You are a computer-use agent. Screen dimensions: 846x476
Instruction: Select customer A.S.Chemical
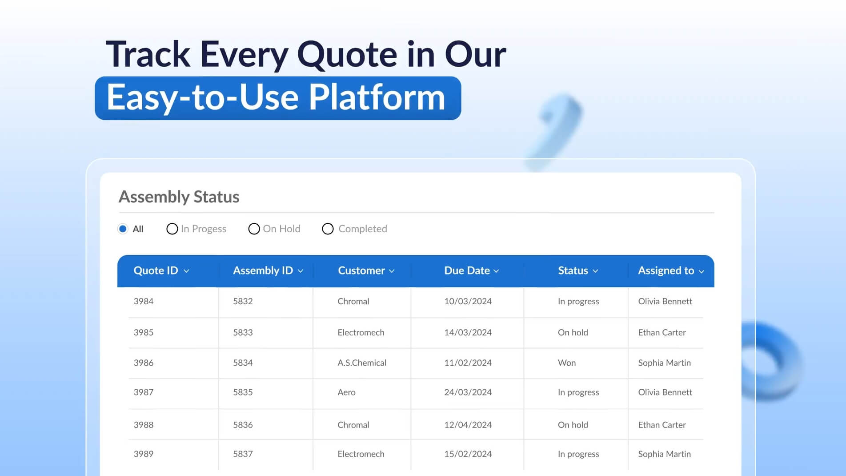[361, 363]
